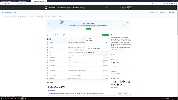This screenshot has height=100, width=178.
Task: Open the A32NX folder
Action: [x=51, y=47]
